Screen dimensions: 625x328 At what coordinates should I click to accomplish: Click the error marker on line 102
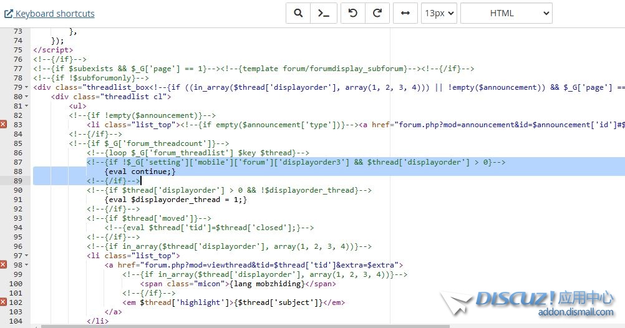3,302
